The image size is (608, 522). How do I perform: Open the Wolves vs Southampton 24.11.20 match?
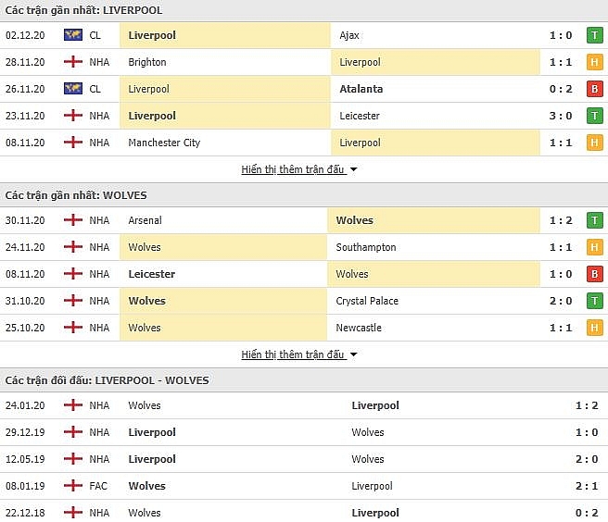[304, 247]
